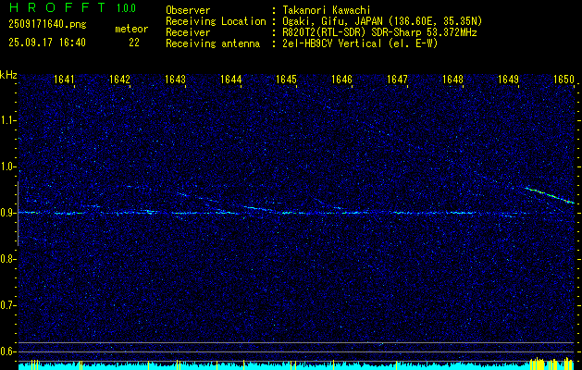Click the meteor count value 22
This screenshot has width=582, height=370.
134,43
